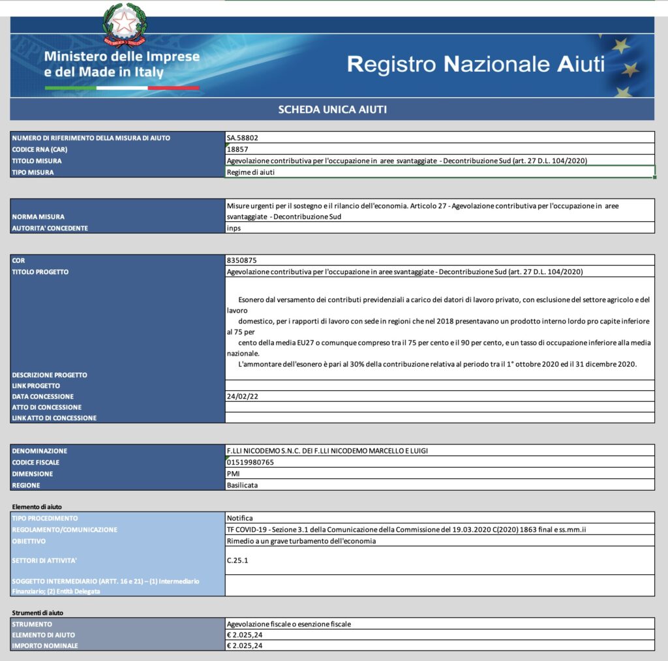This screenshot has height=661, width=668.
Task: Select the SA.58802 reference number cell
Action: point(440,138)
